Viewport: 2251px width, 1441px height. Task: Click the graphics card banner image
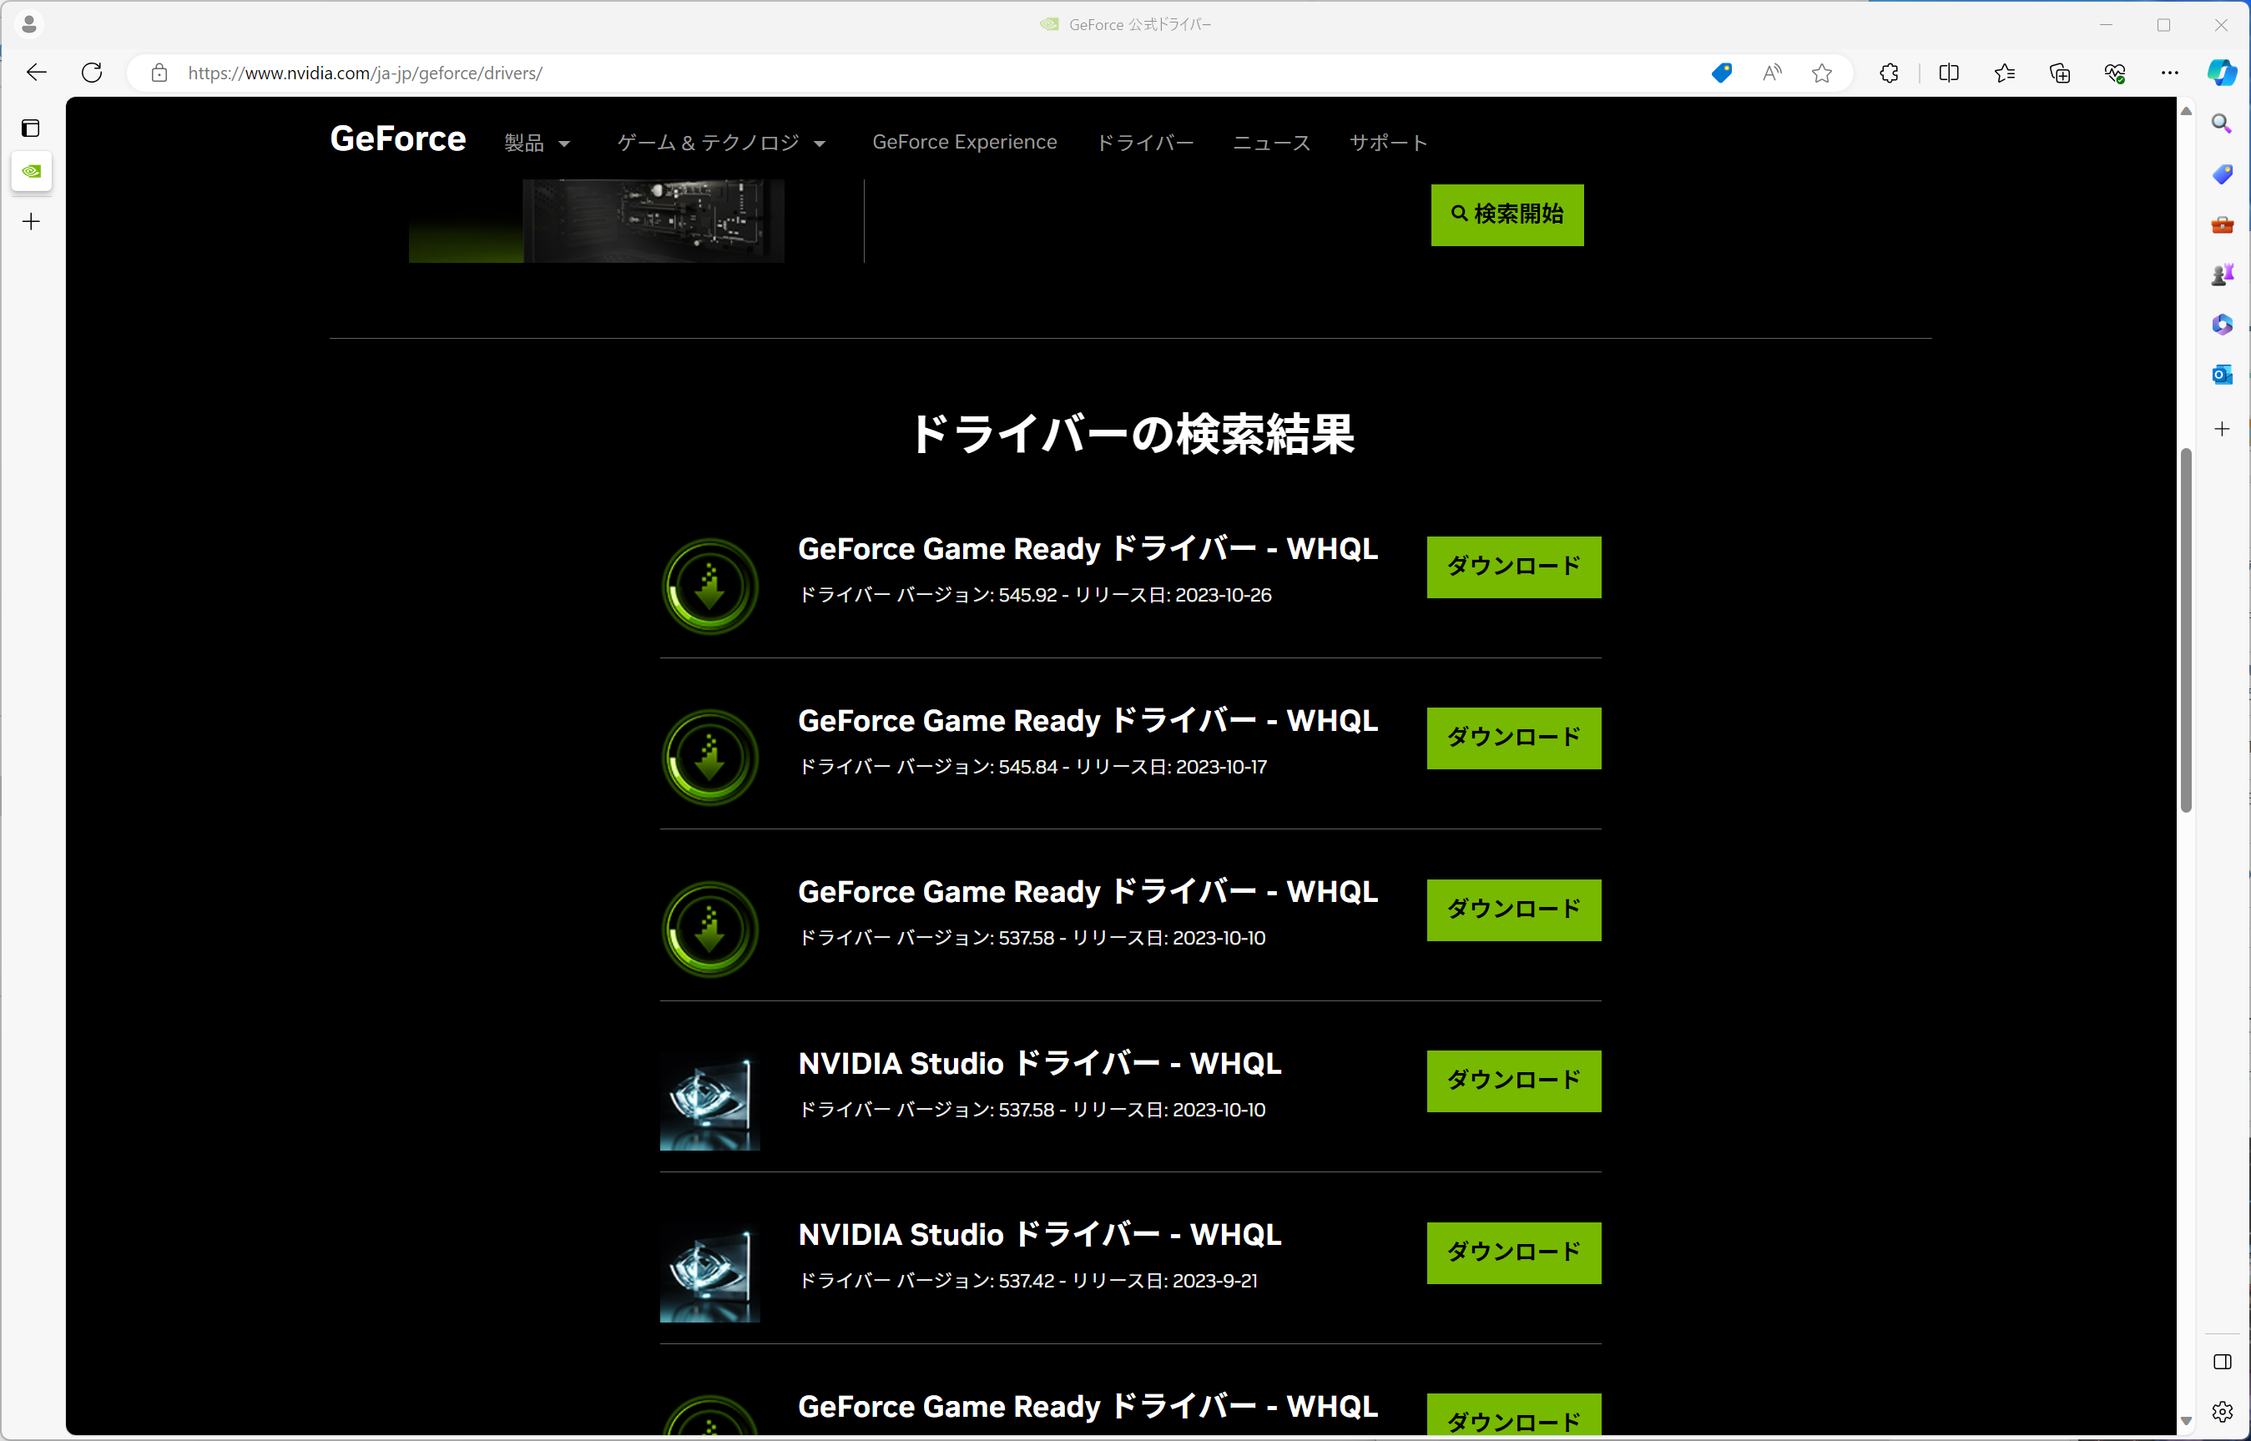click(x=596, y=221)
